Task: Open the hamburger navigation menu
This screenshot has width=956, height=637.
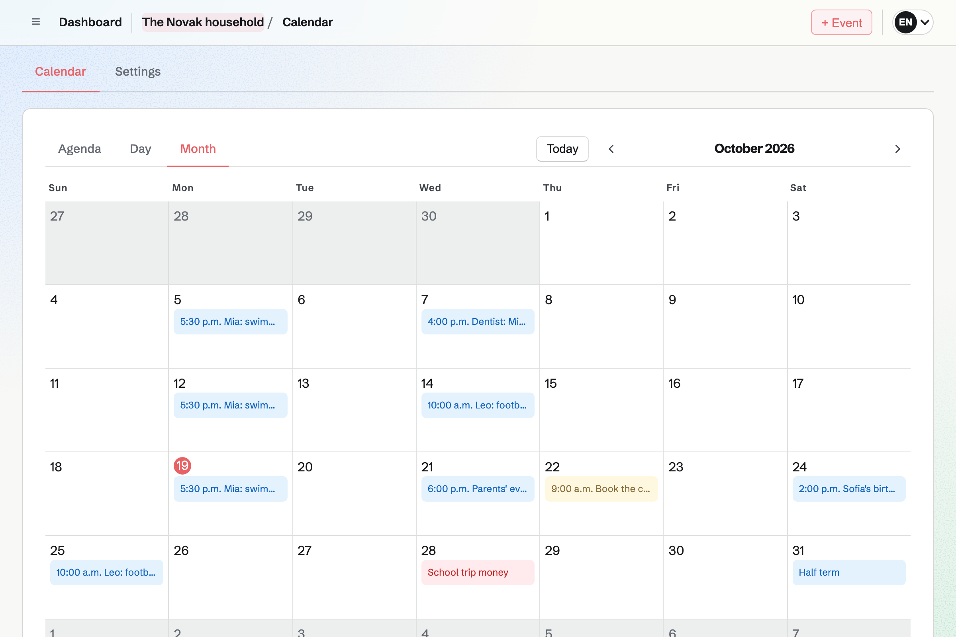Action: click(36, 22)
